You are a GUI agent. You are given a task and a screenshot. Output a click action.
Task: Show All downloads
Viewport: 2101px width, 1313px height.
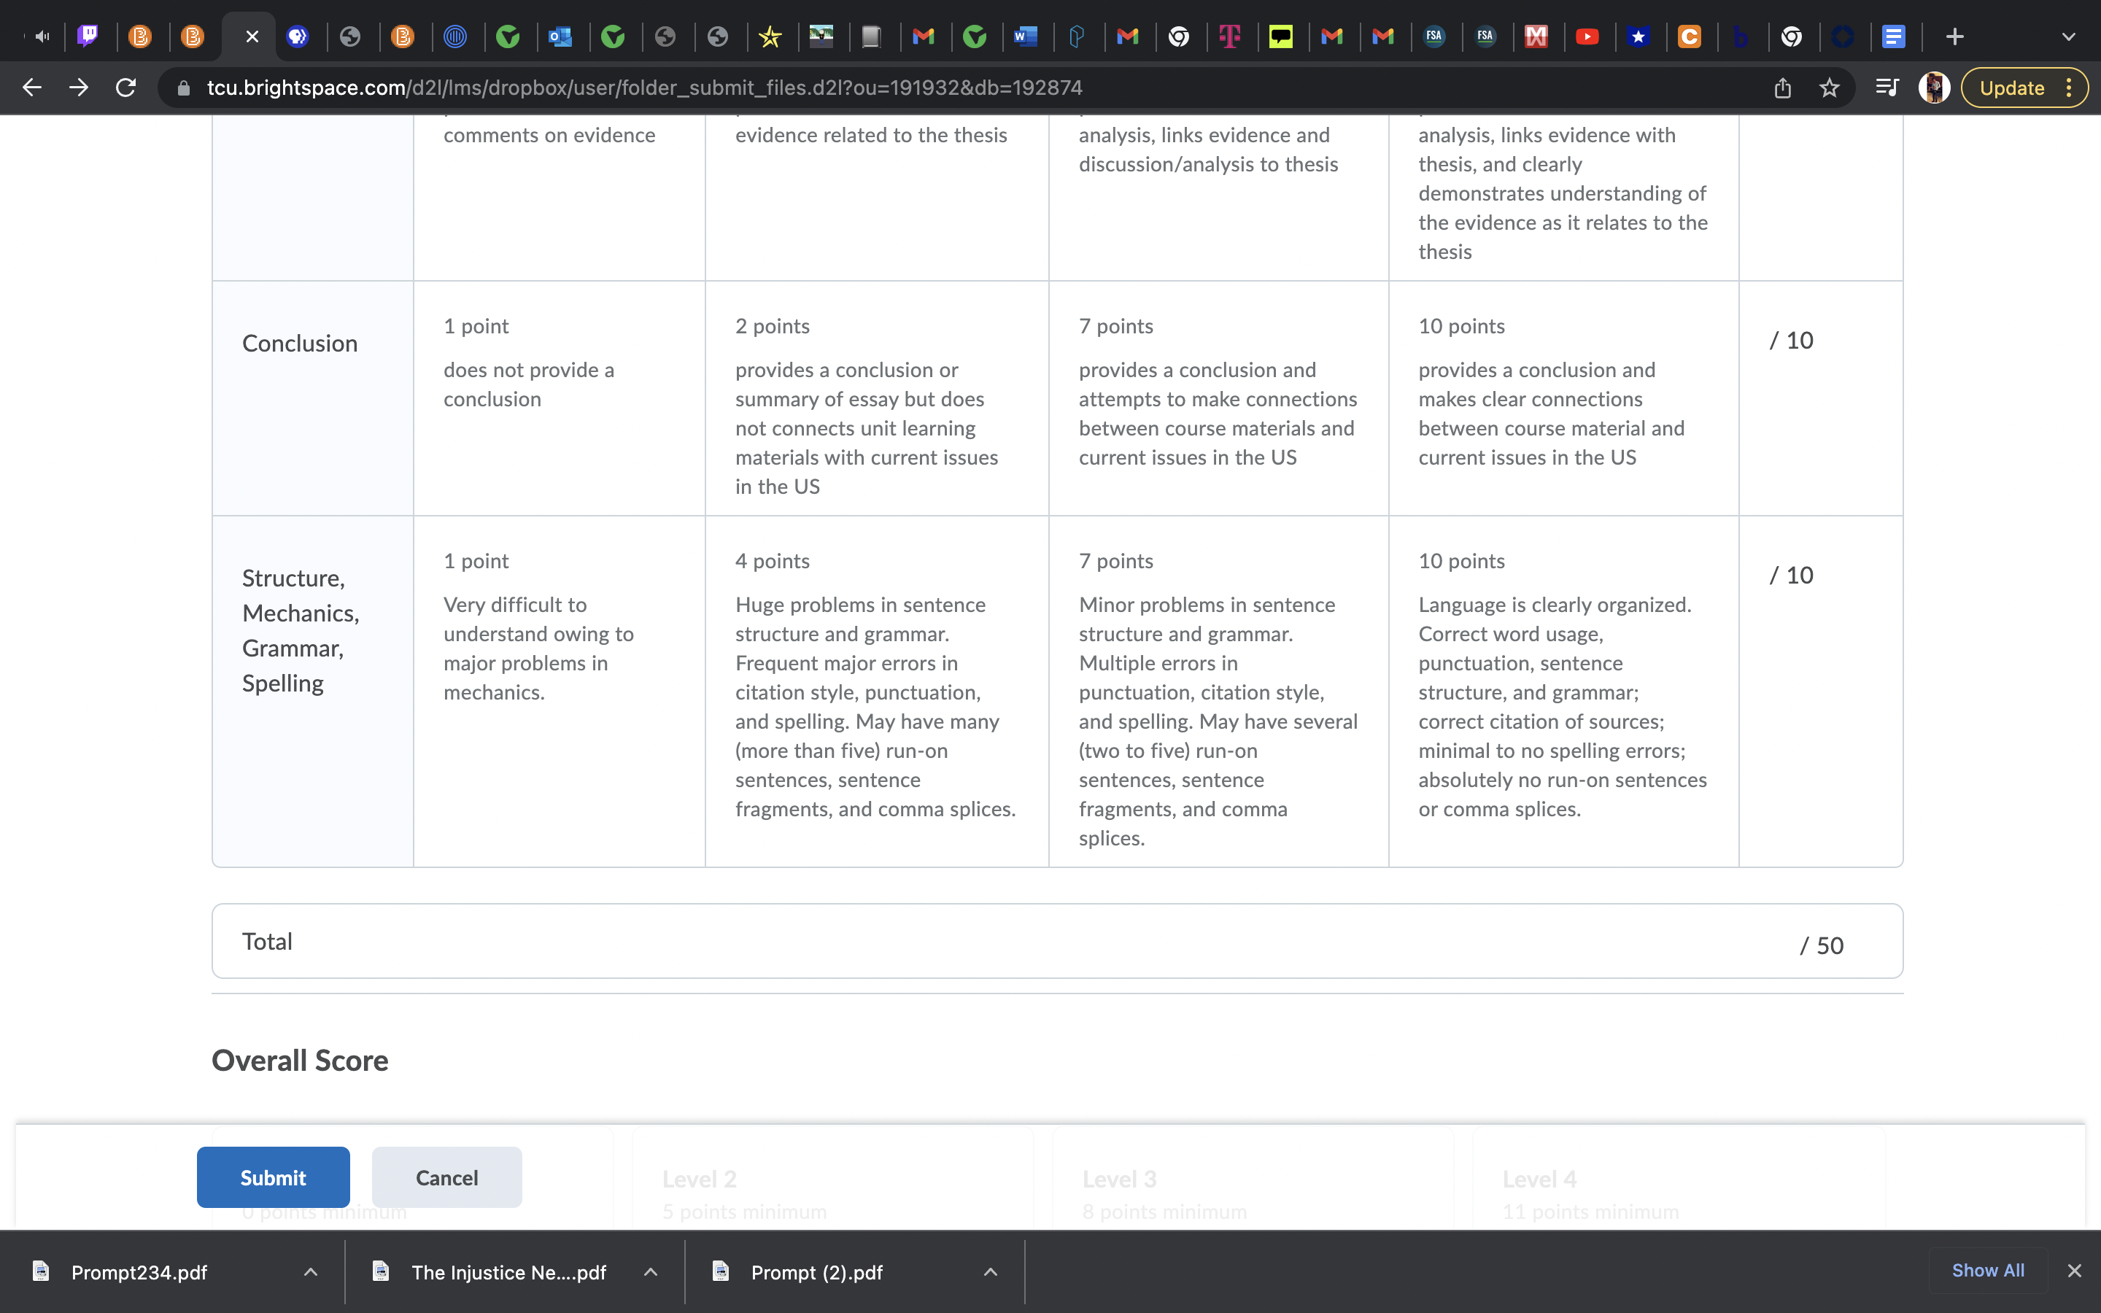(x=1987, y=1271)
